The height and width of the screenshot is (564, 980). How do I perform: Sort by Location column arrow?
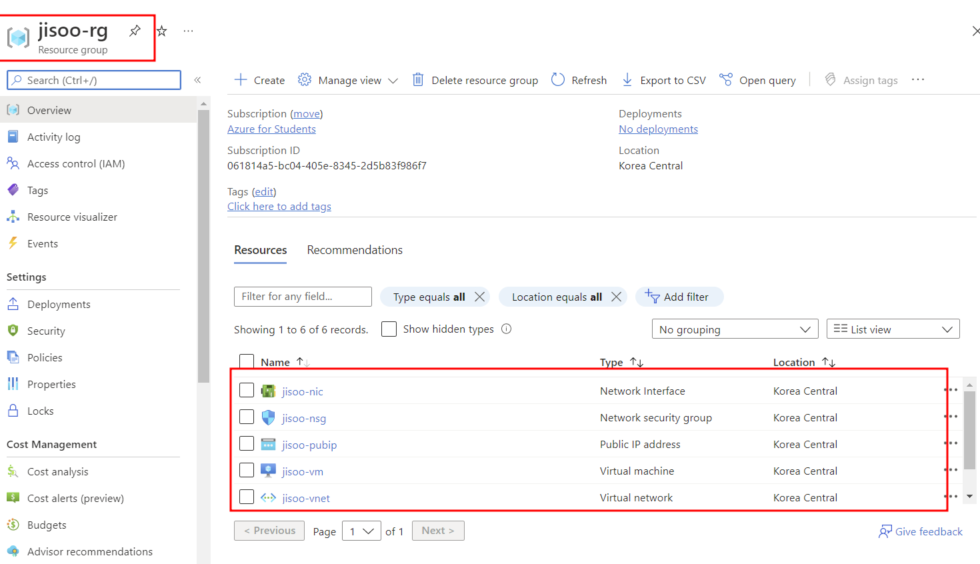829,362
